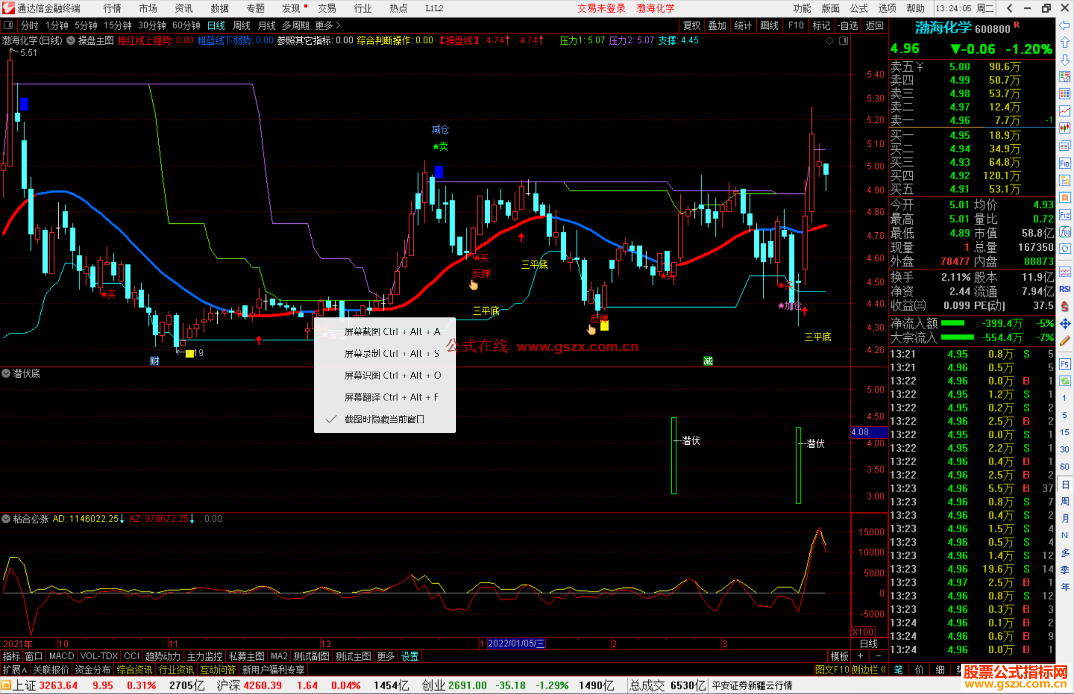Select the 年 yearly period in sidebar
Screen dimensions: 1074x694
point(1065,587)
